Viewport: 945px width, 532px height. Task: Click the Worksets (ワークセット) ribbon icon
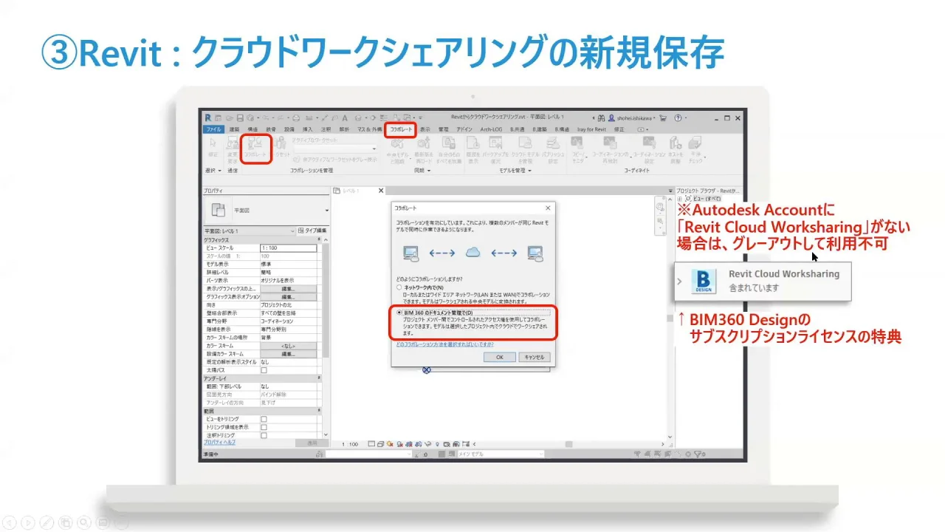point(281,143)
